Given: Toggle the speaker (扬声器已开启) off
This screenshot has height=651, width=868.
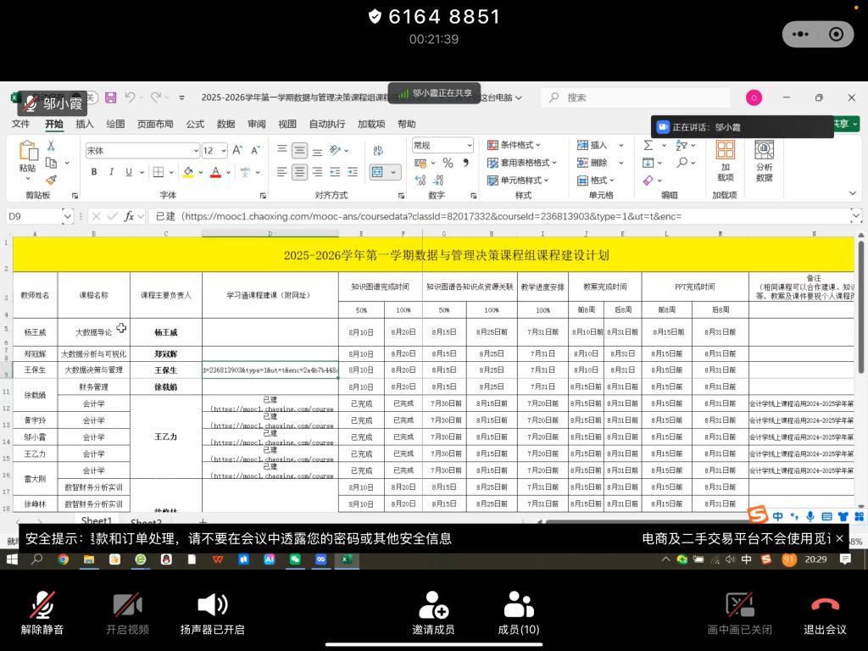Looking at the screenshot, I should pos(212,605).
